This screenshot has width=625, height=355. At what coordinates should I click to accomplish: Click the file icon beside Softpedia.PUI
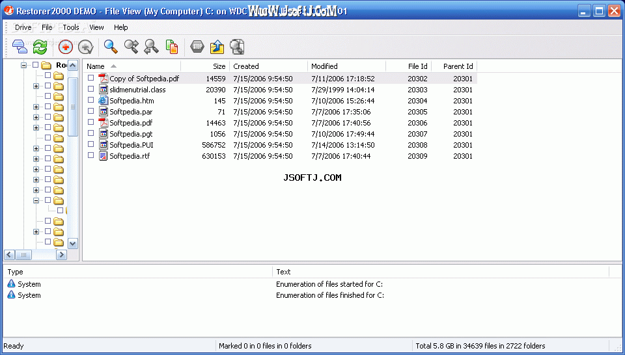tap(104, 144)
